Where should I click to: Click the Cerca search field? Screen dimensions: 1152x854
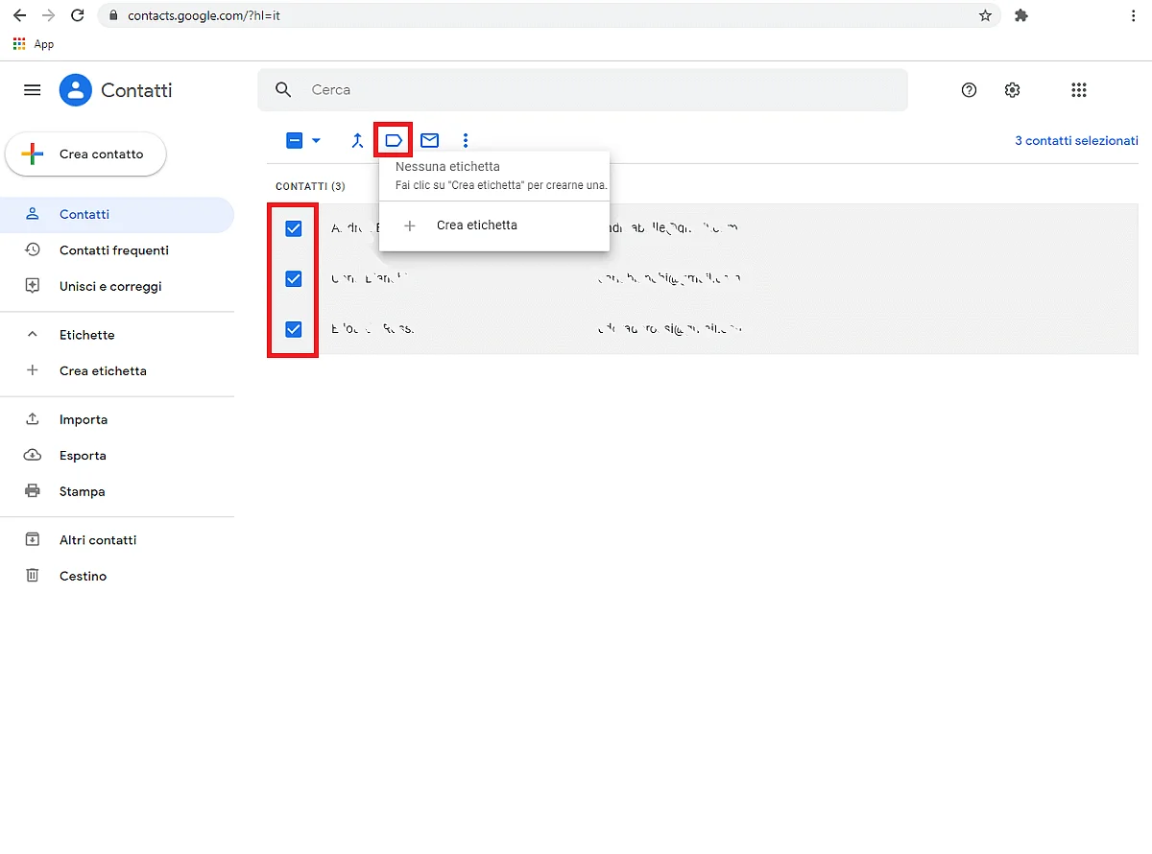click(583, 89)
